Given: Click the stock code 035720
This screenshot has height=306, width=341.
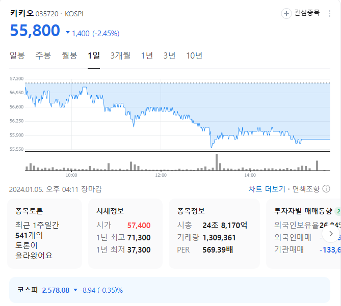Looking at the screenshot, I should click(47, 14).
